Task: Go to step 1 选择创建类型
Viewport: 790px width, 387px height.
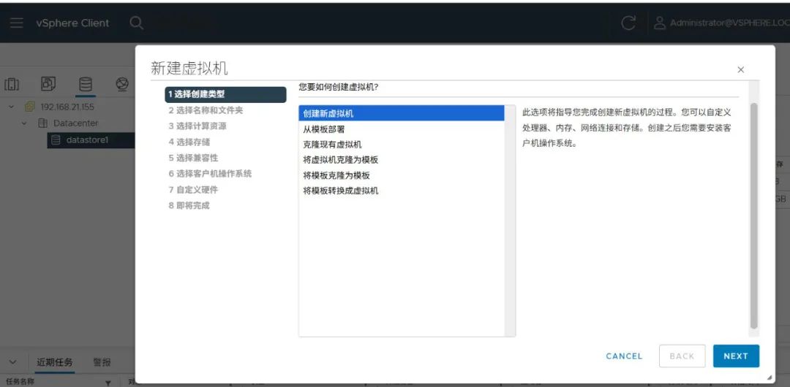Action: (x=226, y=94)
